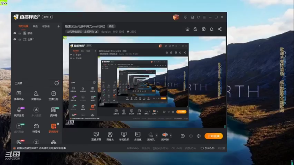Click the 工具箱 toolbox header label
294x165 pixels.
(19, 83)
